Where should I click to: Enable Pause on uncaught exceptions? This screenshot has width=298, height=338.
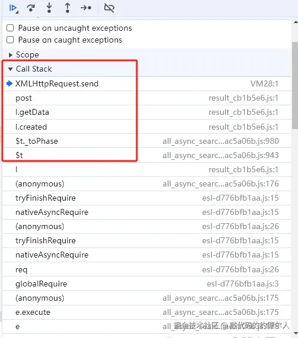point(10,28)
